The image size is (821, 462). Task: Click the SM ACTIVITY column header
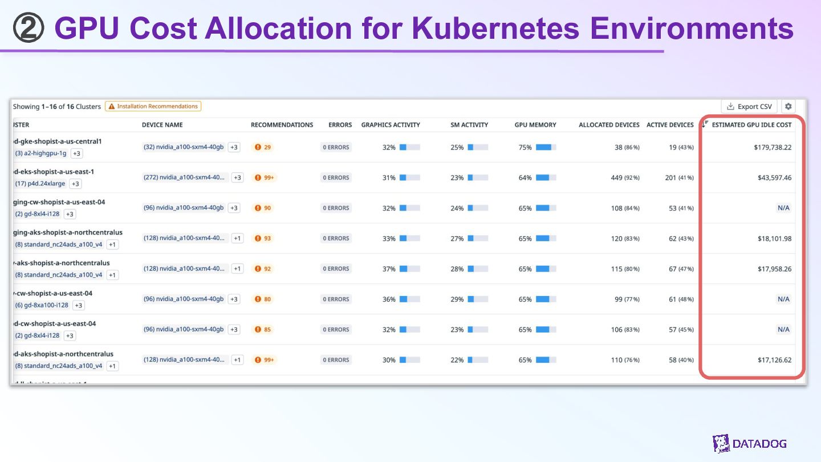(x=469, y=125)
